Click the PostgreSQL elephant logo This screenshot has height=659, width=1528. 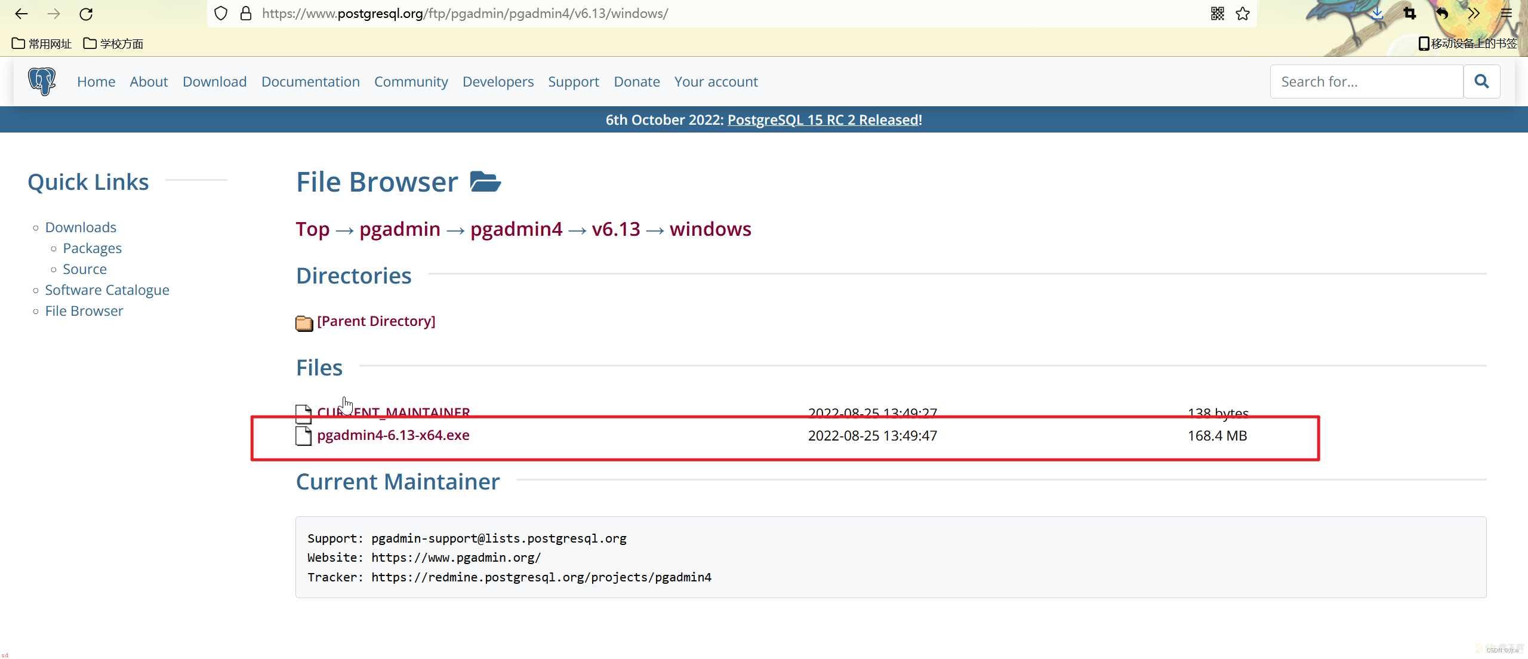click(x=42, y=81)
